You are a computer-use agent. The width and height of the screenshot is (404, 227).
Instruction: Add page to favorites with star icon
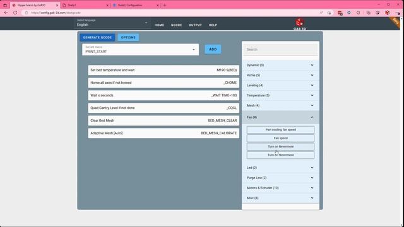point(329,13)
